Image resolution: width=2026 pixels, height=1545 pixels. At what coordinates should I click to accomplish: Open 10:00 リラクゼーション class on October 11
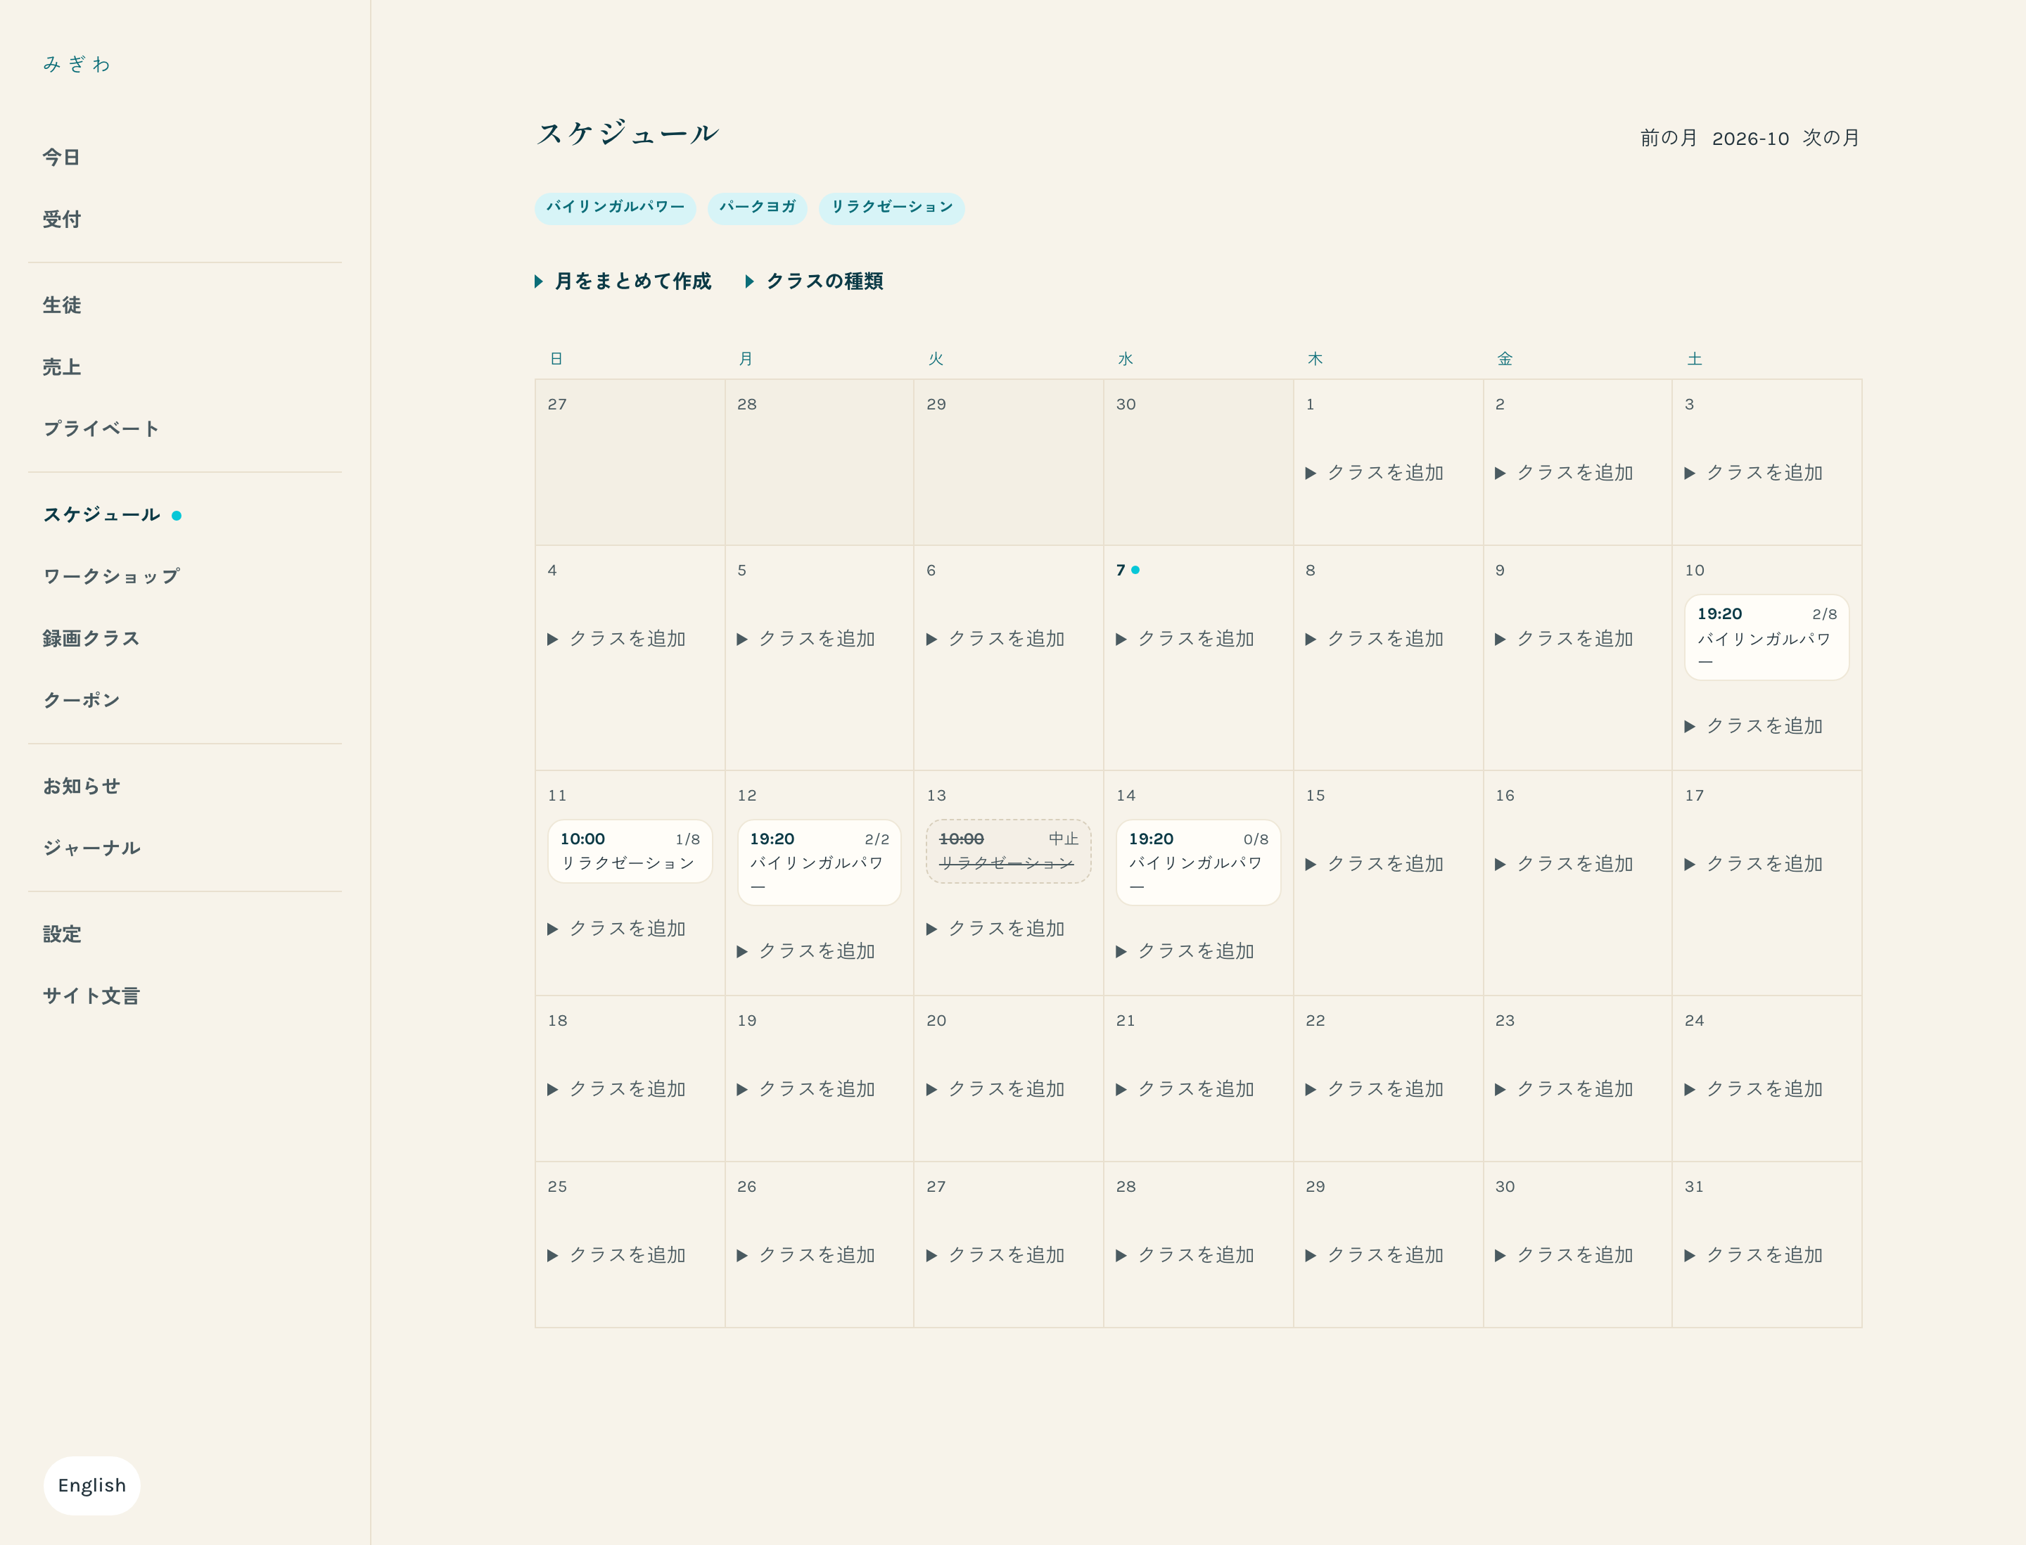pyautogui.click(x=630, y=851)
